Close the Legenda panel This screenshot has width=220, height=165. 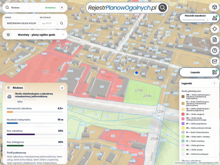coord(215,83)
